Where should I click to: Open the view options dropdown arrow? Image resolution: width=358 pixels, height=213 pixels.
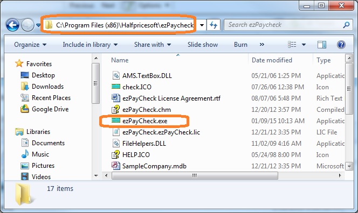(x=304, y=45)
